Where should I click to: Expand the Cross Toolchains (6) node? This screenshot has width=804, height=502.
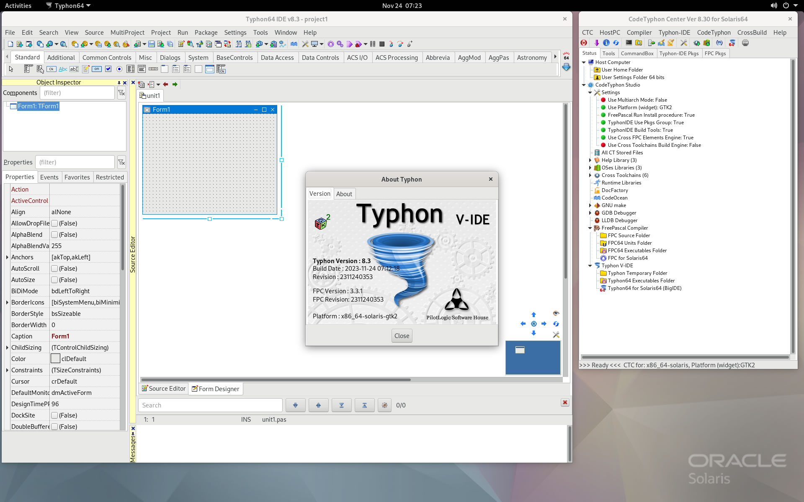pyautogui.click(x=590, y=175)
